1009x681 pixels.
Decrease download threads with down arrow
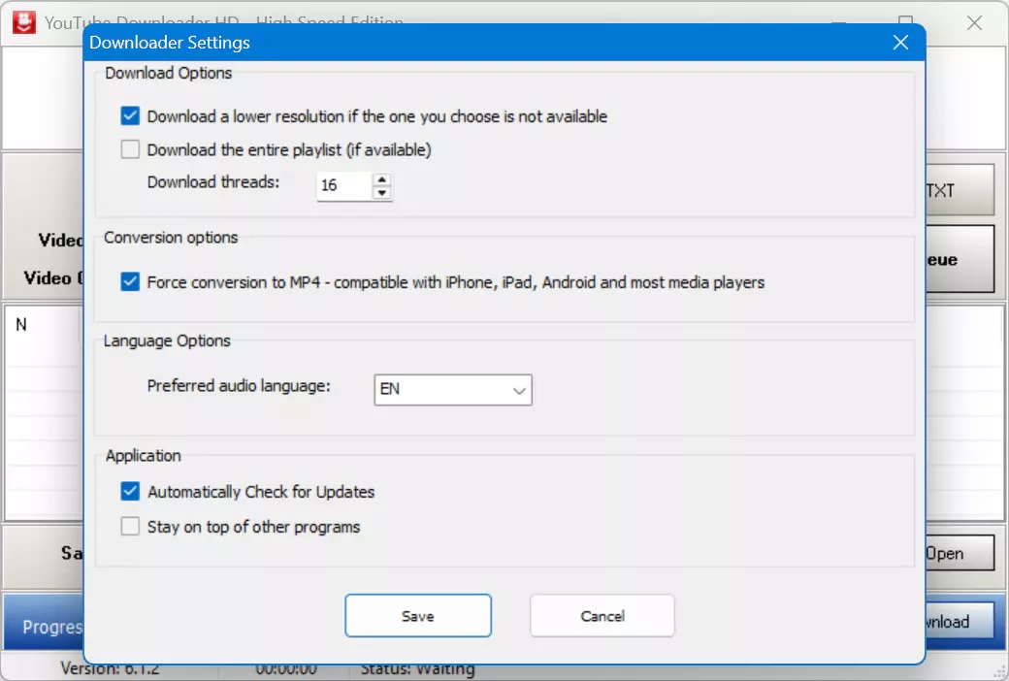pos(382,192)
